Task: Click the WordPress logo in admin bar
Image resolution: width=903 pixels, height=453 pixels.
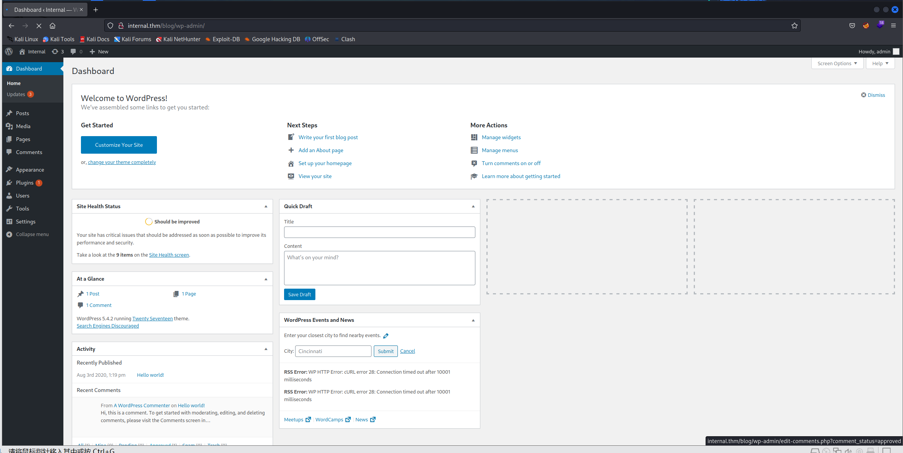Action: pos(9,51)
